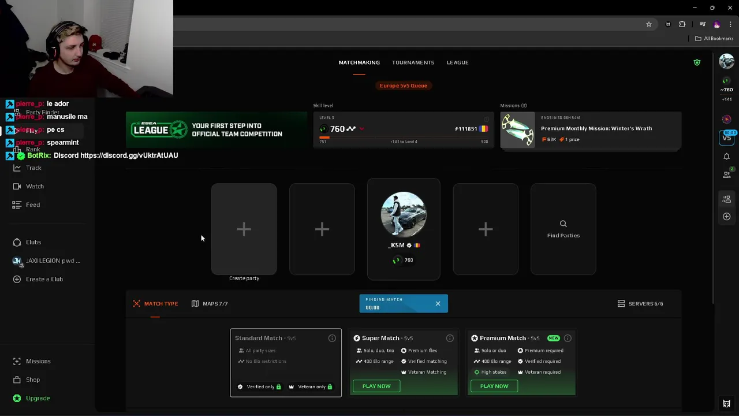Show Super Match info icon
Viewport: 739px width, 416px height.
point(450,338)
